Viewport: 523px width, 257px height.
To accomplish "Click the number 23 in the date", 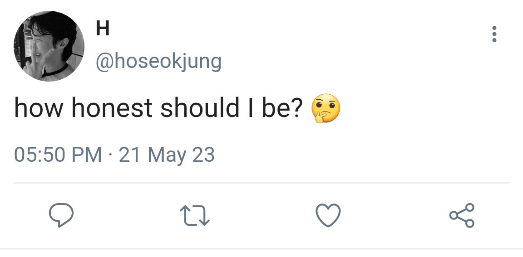I will point(203,155).
